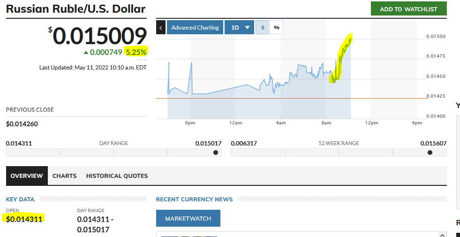Screen dimensions: 460x237
Task: Click the 8pm label on chart axis
Action: tap(190, 123)
